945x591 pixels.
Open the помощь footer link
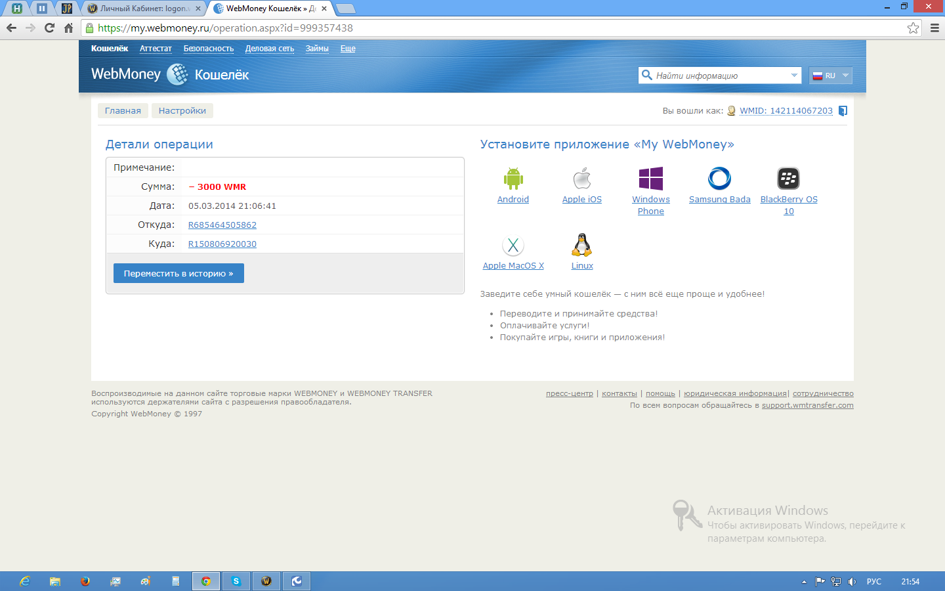click(660, 393)
